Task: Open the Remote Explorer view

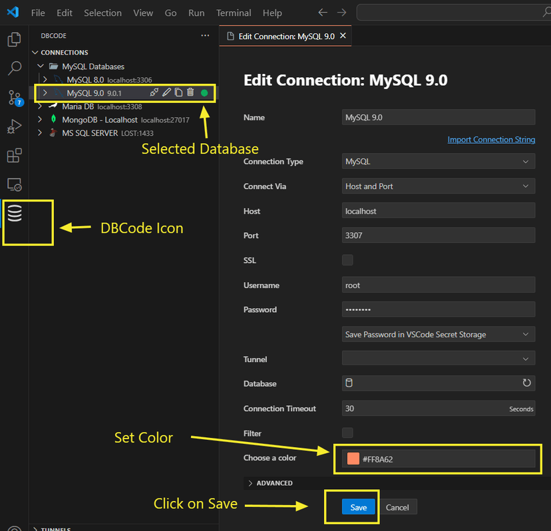Action: pos(14,184)
